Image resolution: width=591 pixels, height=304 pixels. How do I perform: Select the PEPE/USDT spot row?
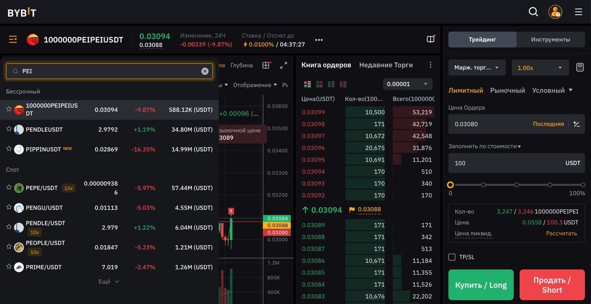pos(109,188)
